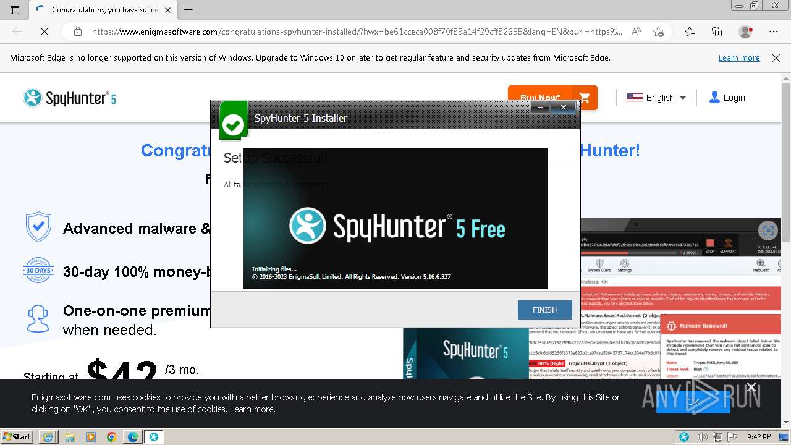Click SpyHunter system tray icon

point(684,437)
